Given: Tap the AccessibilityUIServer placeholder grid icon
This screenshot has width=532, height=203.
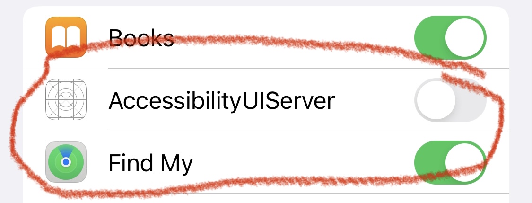Looking at the screenshot, I should coord(66,99).
